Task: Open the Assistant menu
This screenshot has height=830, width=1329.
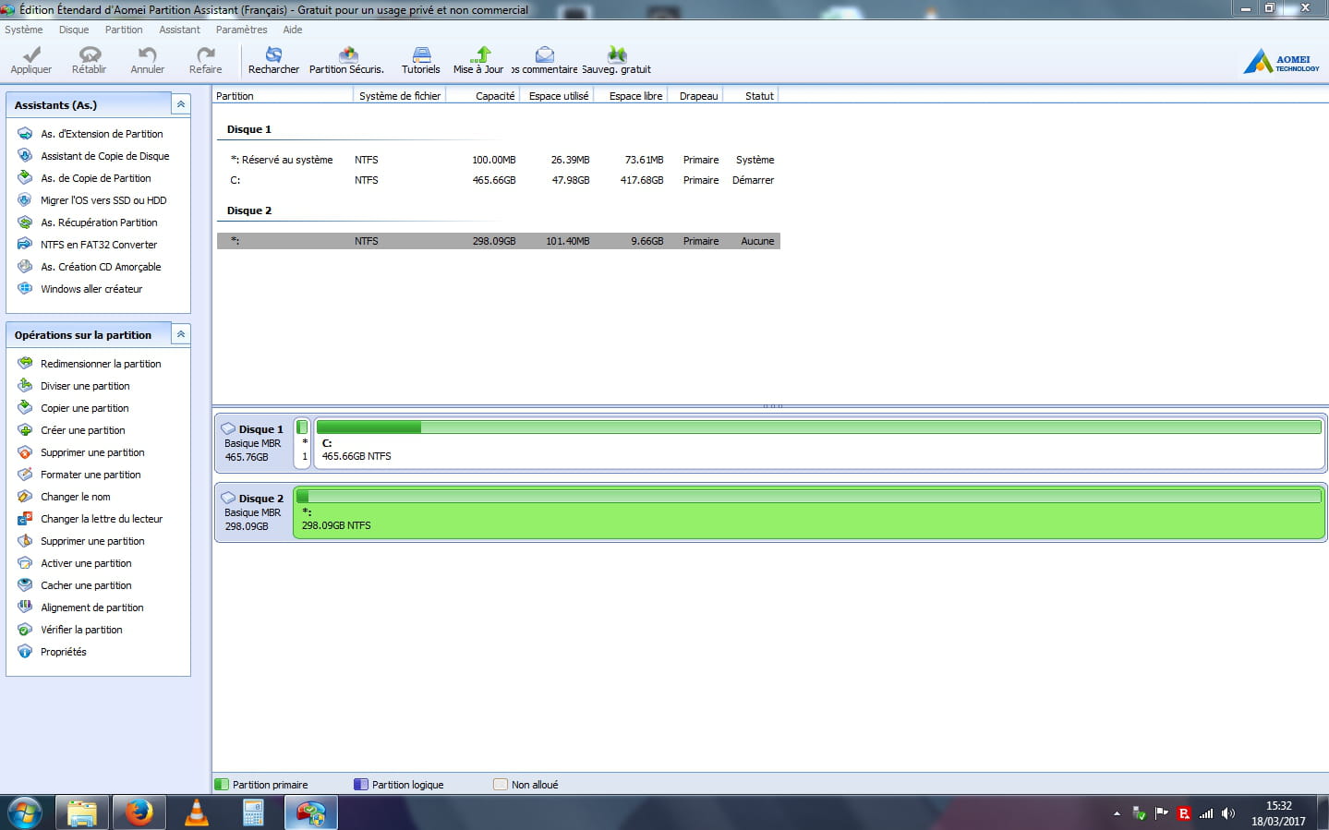Action: point(179,30)
